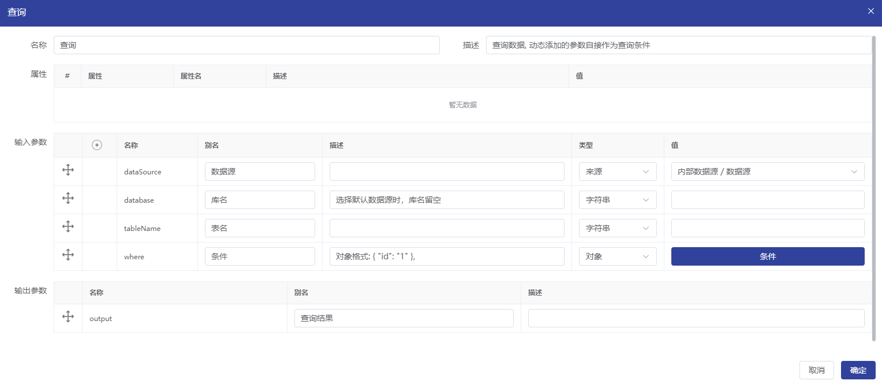This screenshot has width=882, height=384.
Task: Expand the 内部数据源 / 数据源 value dropdown
Action: (767, 172)
